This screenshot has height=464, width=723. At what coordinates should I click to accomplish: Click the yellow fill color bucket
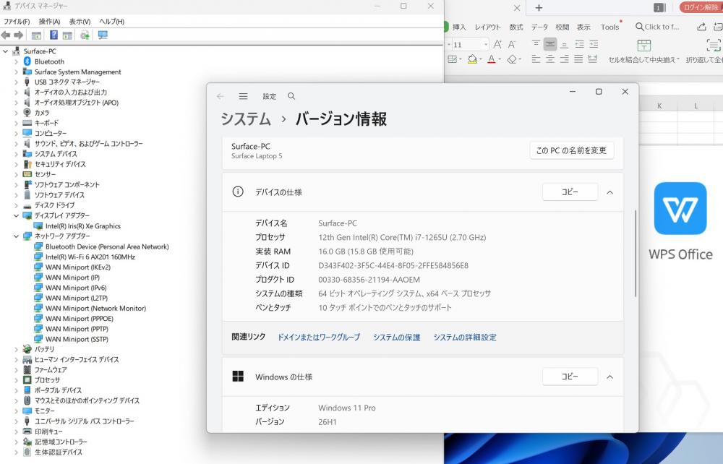click(472, 59)
